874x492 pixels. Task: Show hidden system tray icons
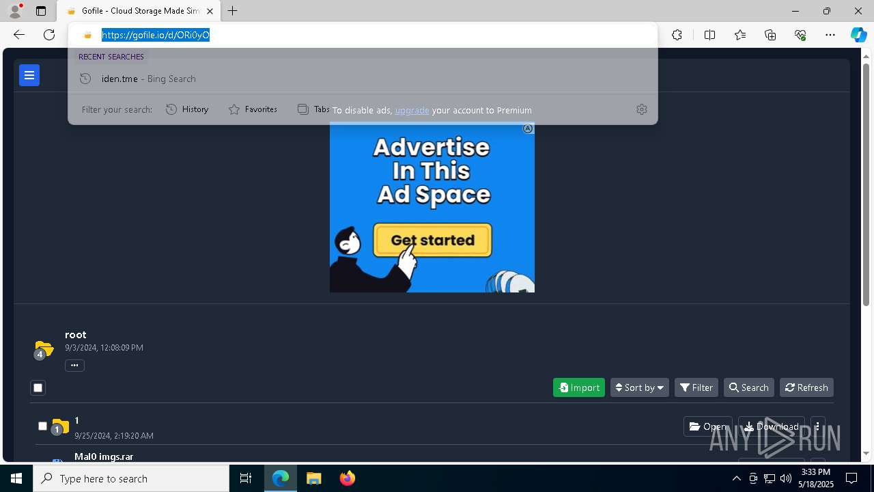pyautogui.click(x=736, y=478)
